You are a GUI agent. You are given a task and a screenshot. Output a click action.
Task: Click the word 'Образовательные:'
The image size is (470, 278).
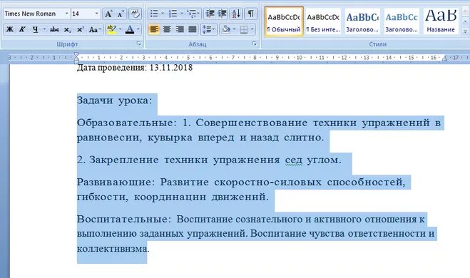[x=127, y=123]
